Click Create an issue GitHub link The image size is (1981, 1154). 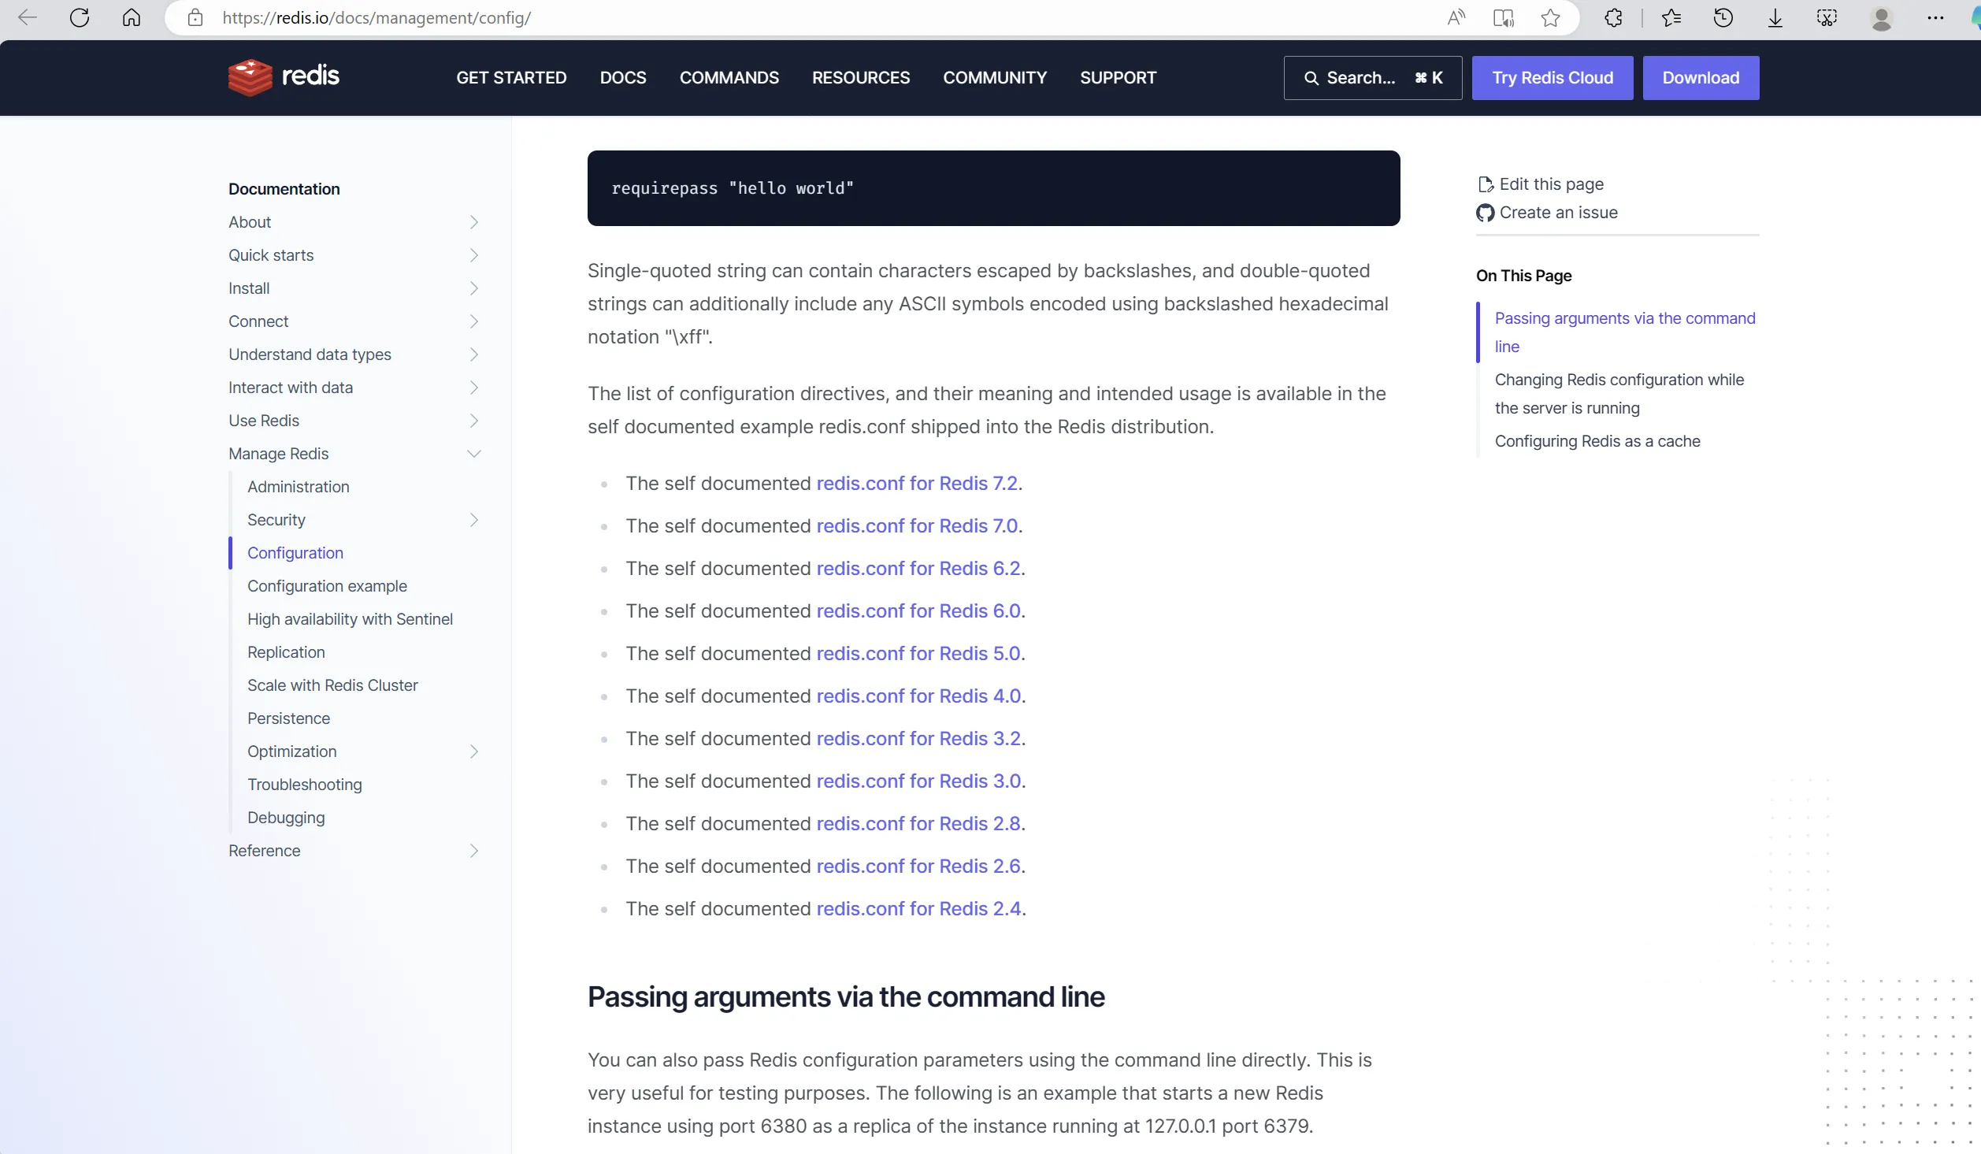point(1557,213)
